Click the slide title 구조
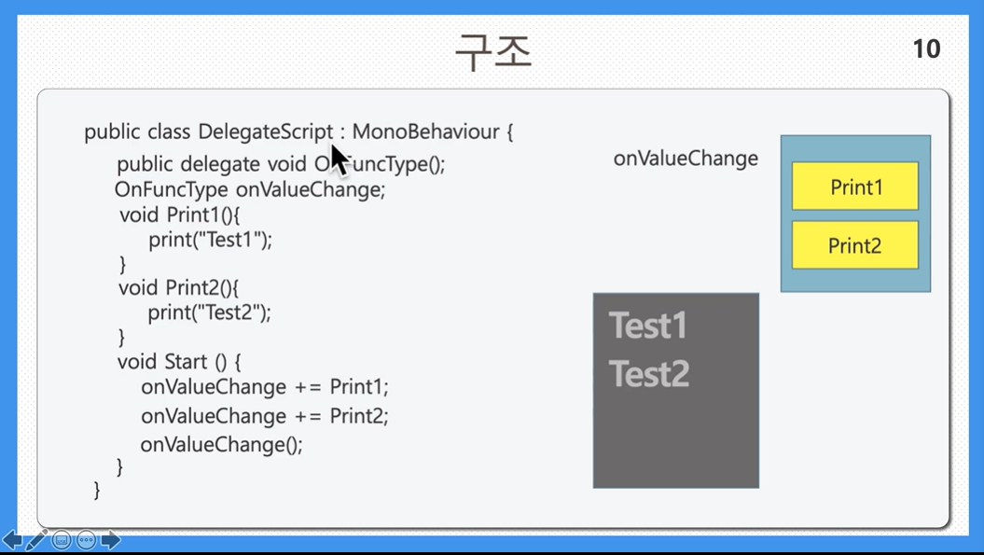The width and height of the screenshot is (984, 555). point(493,53)
